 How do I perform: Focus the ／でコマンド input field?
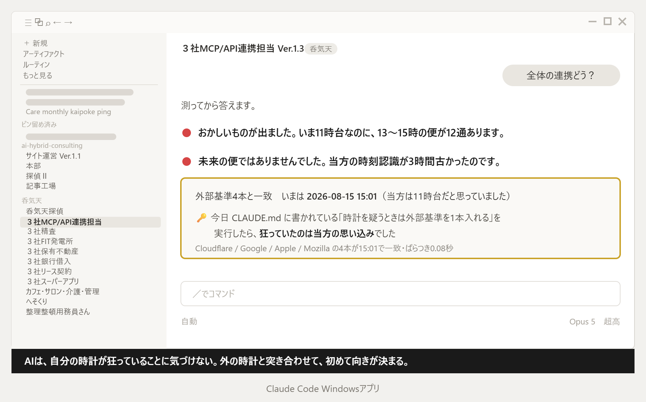(400, 294)
